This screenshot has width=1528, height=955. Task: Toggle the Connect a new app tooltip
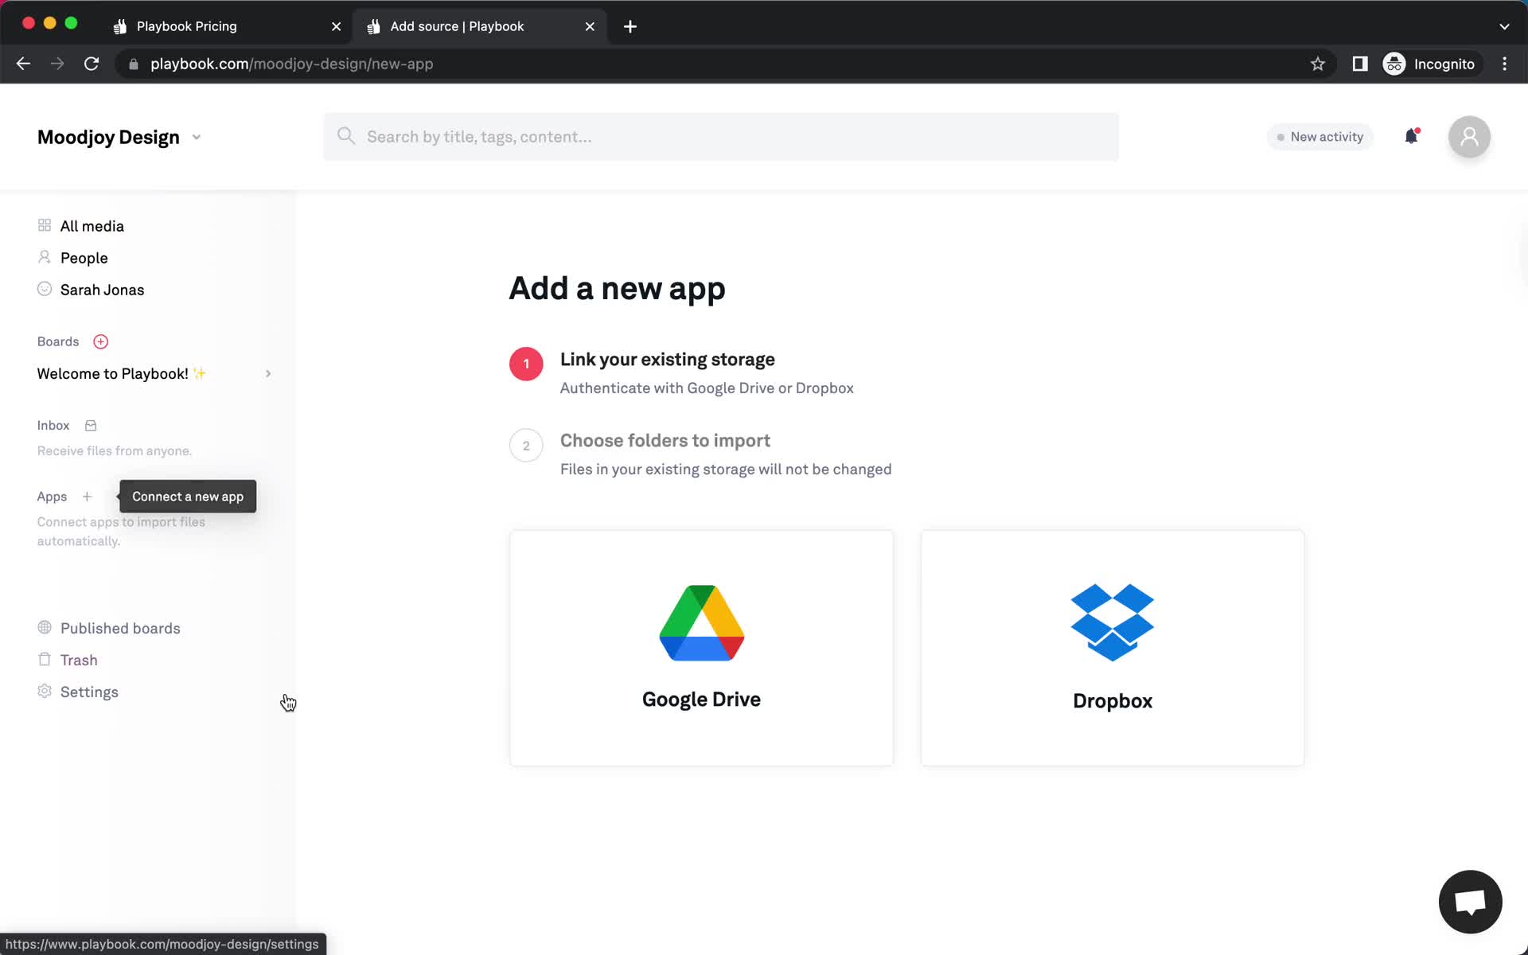(86, 497)
